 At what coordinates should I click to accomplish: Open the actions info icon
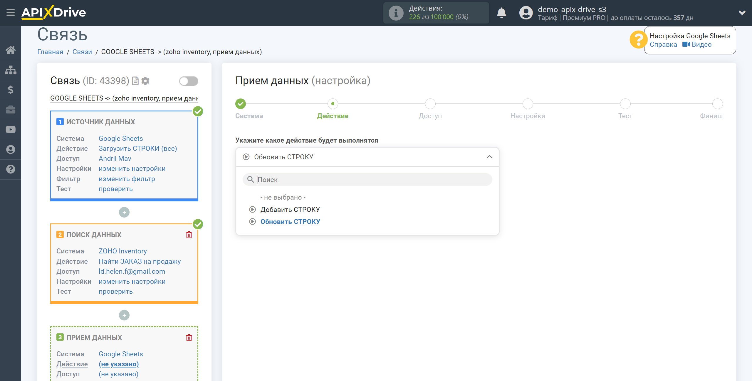pyautogui.click(x=396, y=13)
